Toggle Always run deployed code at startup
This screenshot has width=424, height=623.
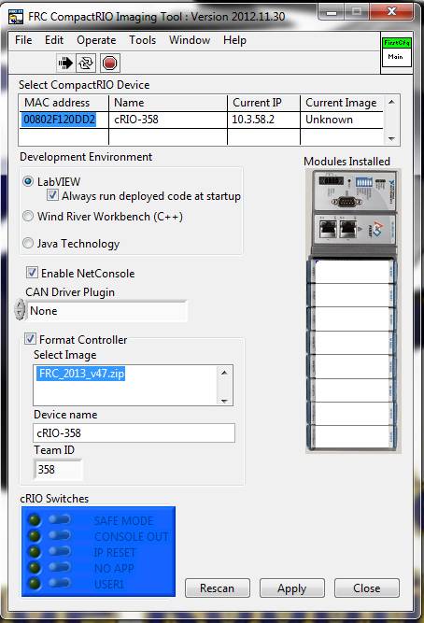point(53,195)
